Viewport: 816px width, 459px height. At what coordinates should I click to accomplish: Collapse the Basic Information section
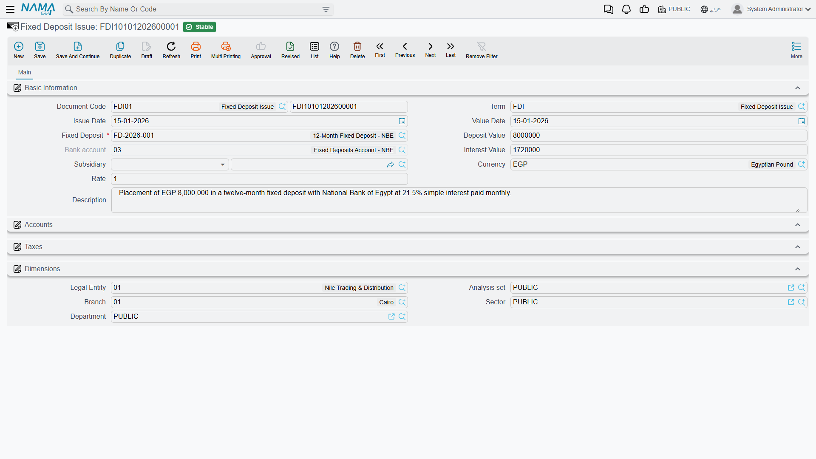click(798, 88)
